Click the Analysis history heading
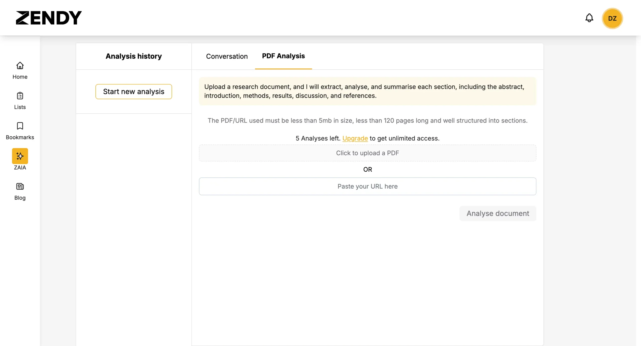Screen dimensions: 641x346 (134, 56)
